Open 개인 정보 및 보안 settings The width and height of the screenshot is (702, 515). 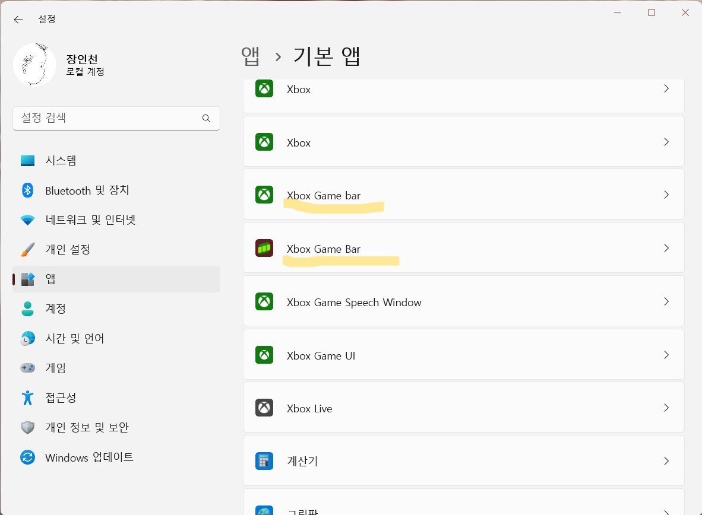pyautogui.click(x=116, y=427)
